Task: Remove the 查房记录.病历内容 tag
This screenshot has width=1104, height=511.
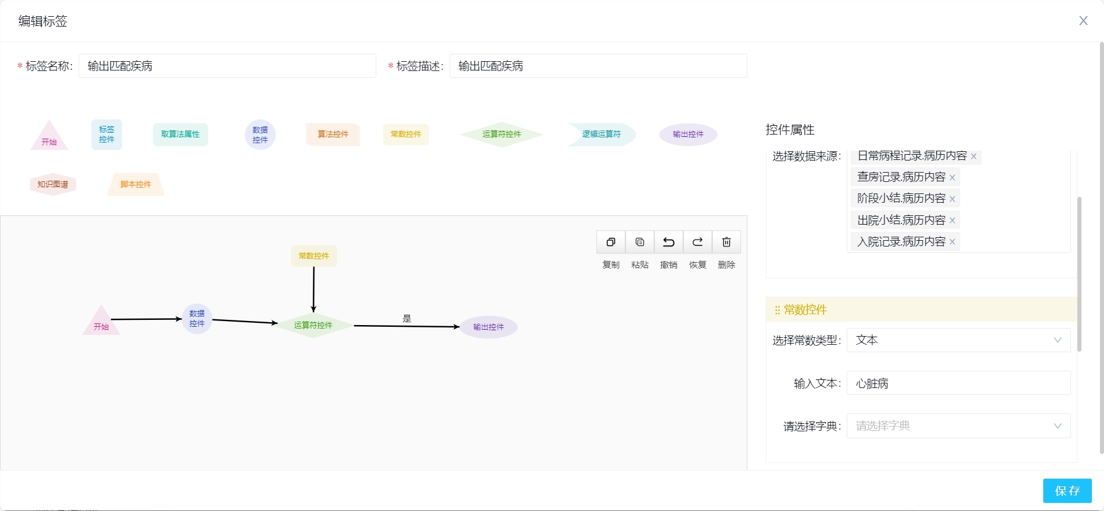Action: 952,178
